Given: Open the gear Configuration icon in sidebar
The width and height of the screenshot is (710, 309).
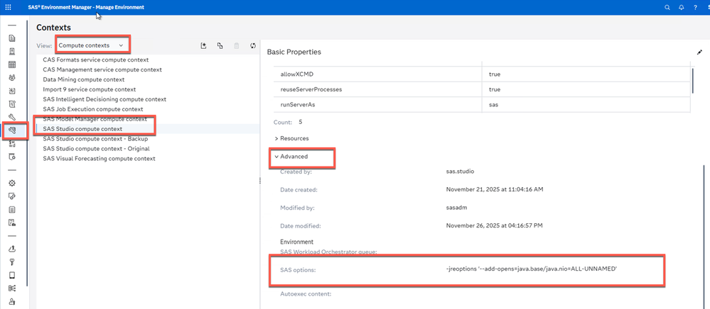Looking at the screenshot, I should (12, 183).
